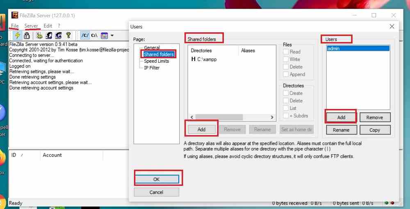Open the Groups editor toolbar icon
The width and height of the screenshot is (410, 209).
point(59,36)
